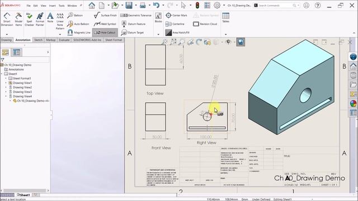Open Appearances color ball in task pane

click(353, 103)
